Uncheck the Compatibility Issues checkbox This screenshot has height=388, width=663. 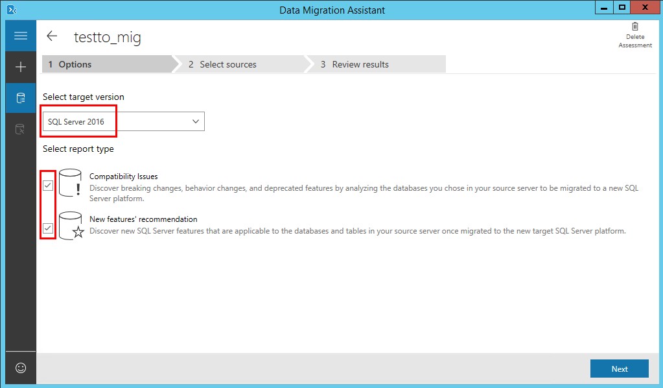pos(48,186)
